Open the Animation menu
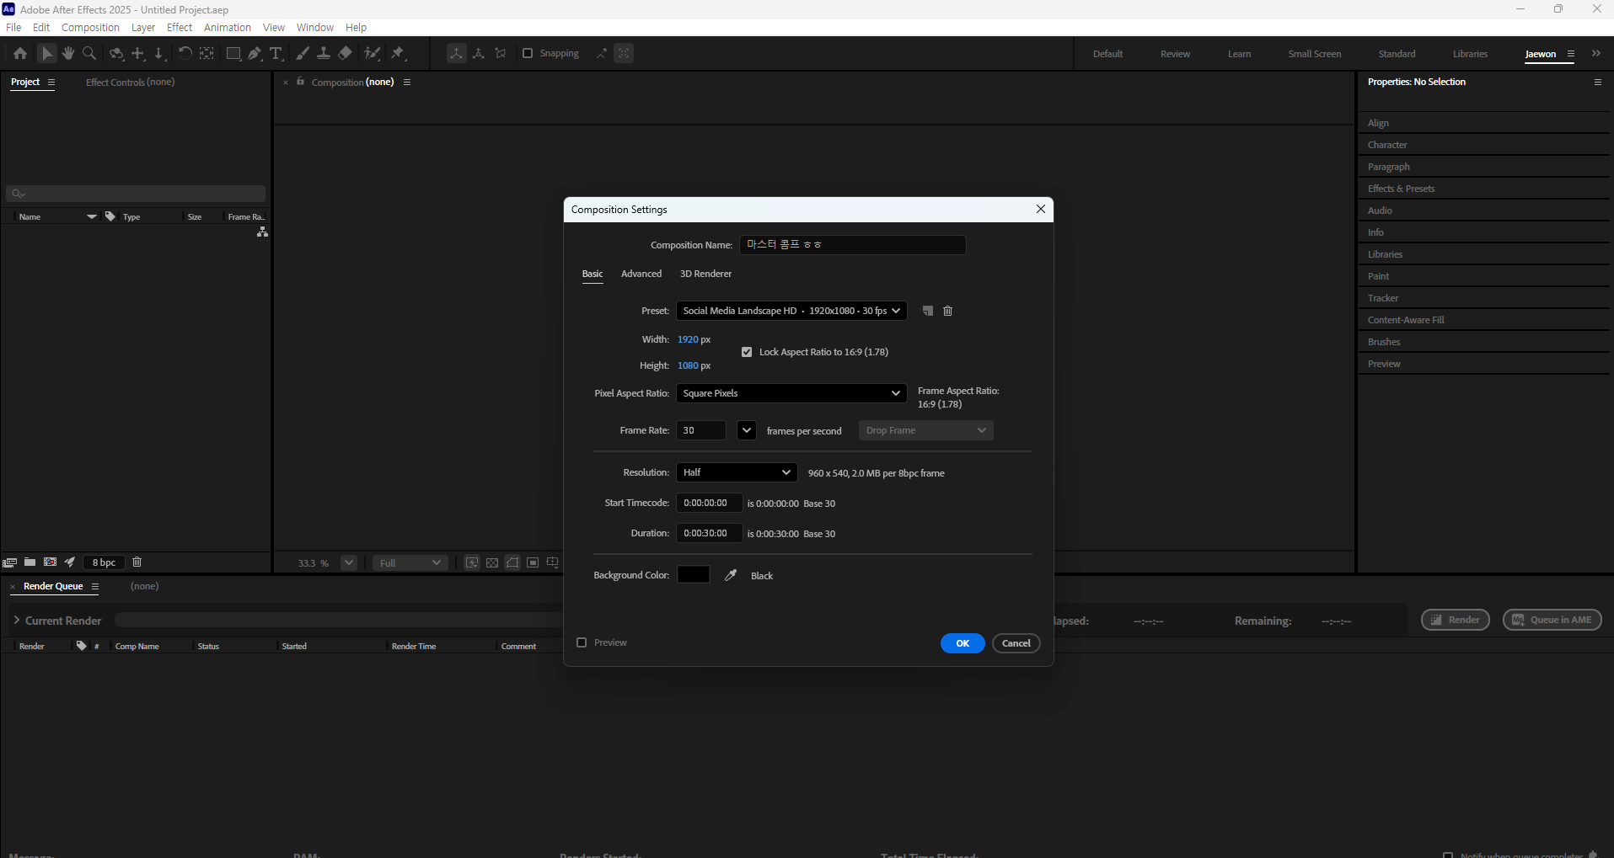The width and height of the screenshot is (1614, 858). [228, 27]
